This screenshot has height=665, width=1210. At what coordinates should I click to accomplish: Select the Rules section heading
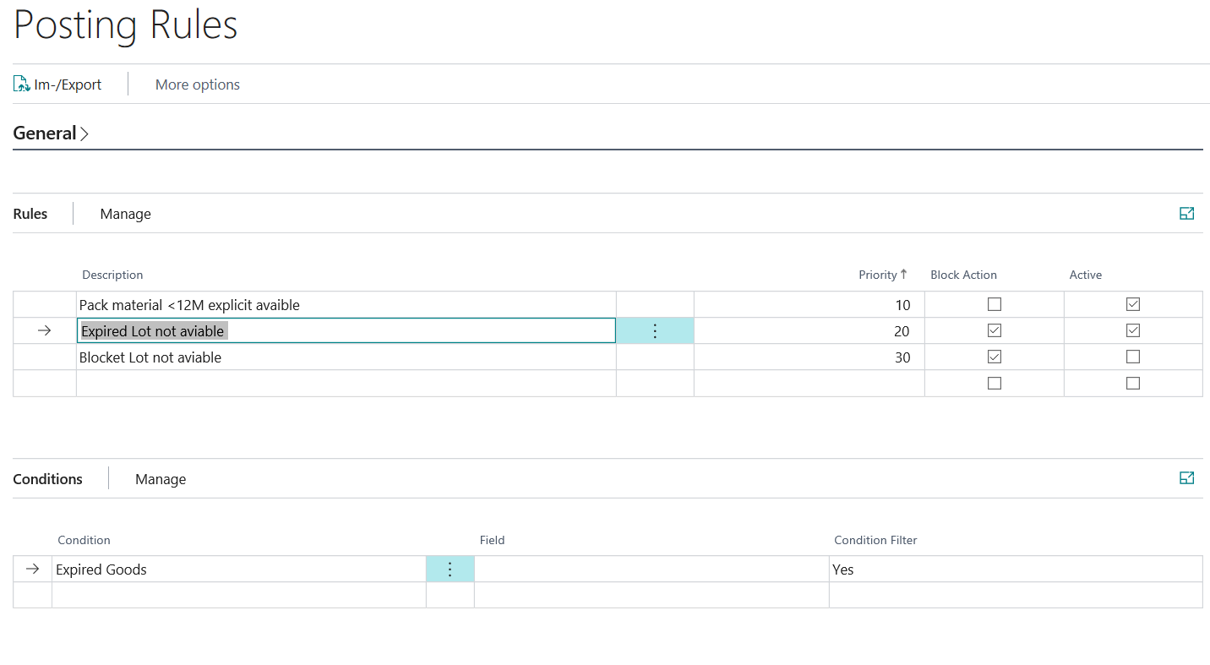click(30, 214)
